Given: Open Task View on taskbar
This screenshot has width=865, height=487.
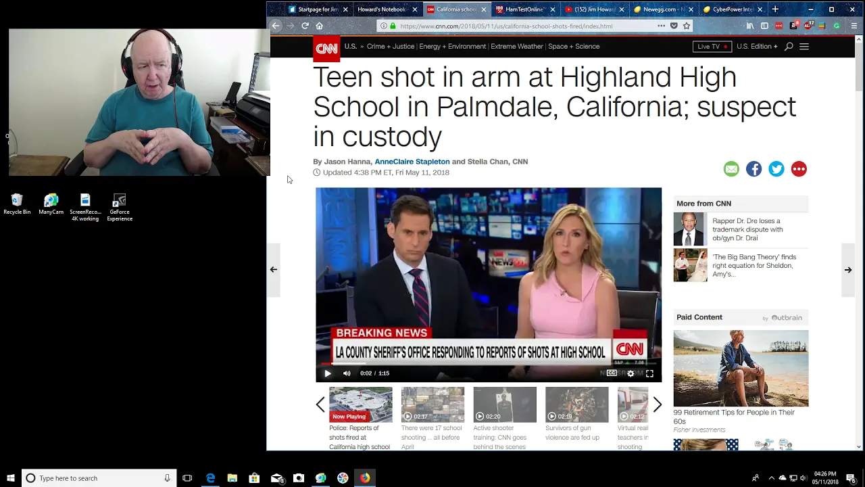Looking at the screenshot, I should [187, 478].
